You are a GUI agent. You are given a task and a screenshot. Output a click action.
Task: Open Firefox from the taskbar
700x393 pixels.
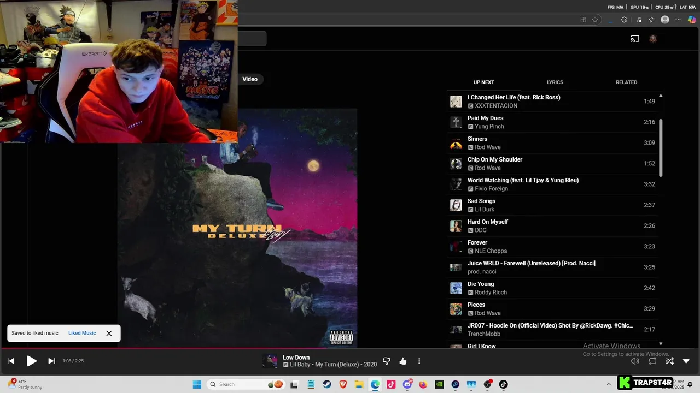tap(423, 384)
